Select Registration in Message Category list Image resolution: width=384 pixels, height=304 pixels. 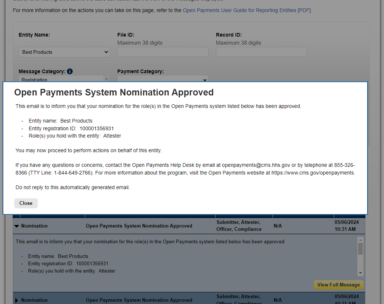click(34, 80)
